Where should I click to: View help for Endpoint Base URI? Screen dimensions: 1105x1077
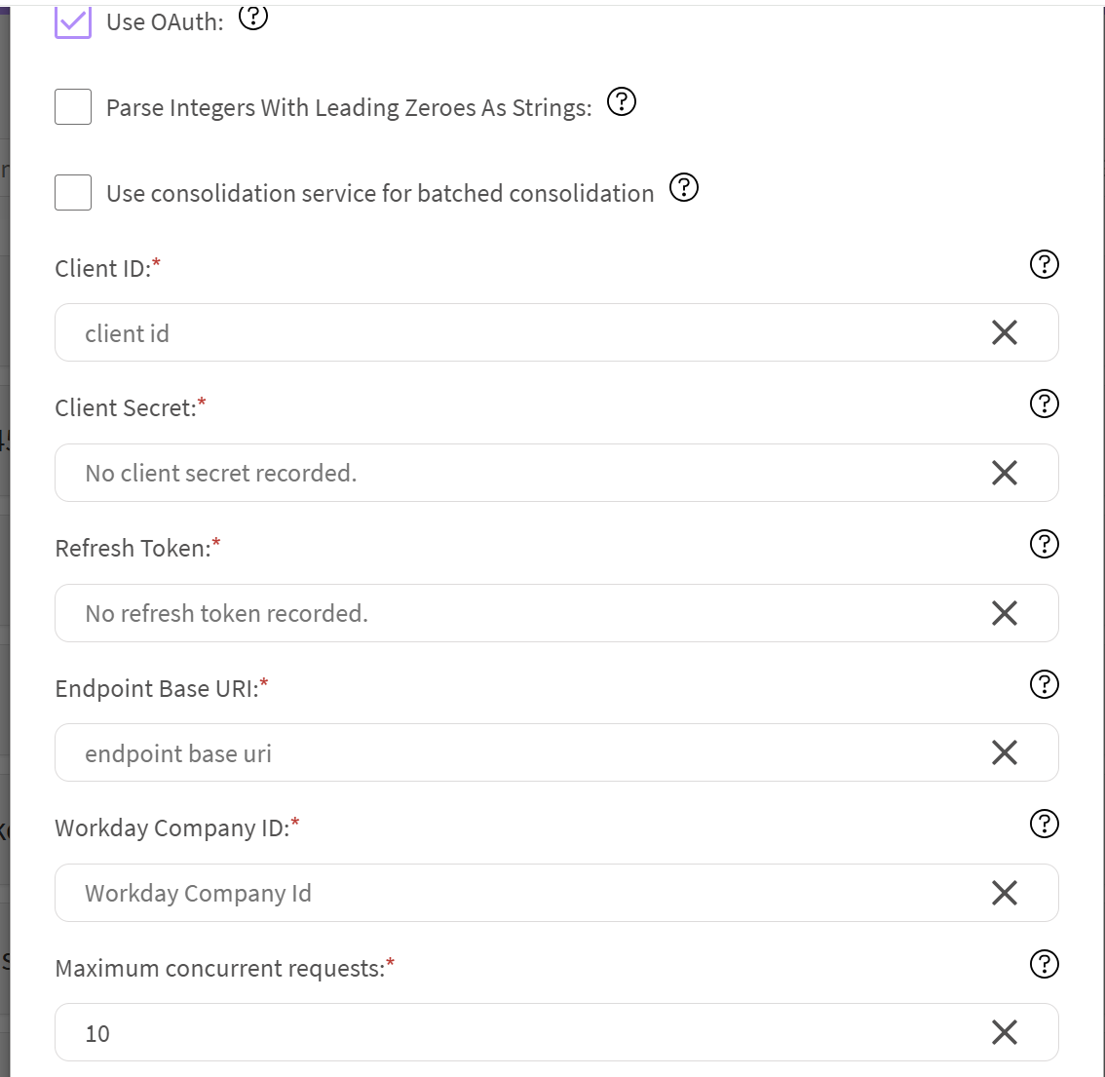click(x=1044, y=684)
